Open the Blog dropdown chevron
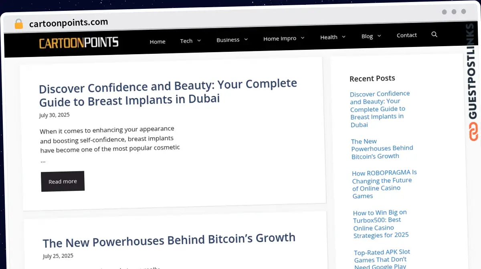This screenshot has width=481, height=269. 379,36
